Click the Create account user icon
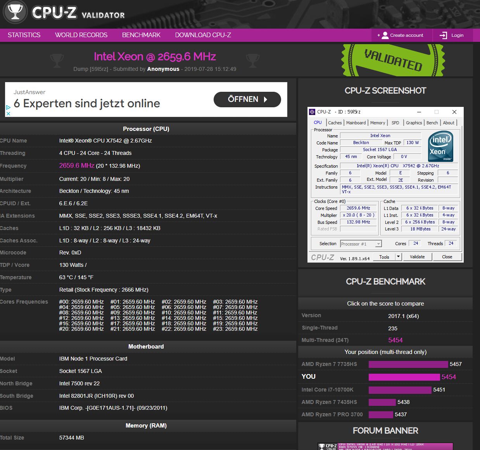Viewport: 480px width, 450px height. (385, 35)
